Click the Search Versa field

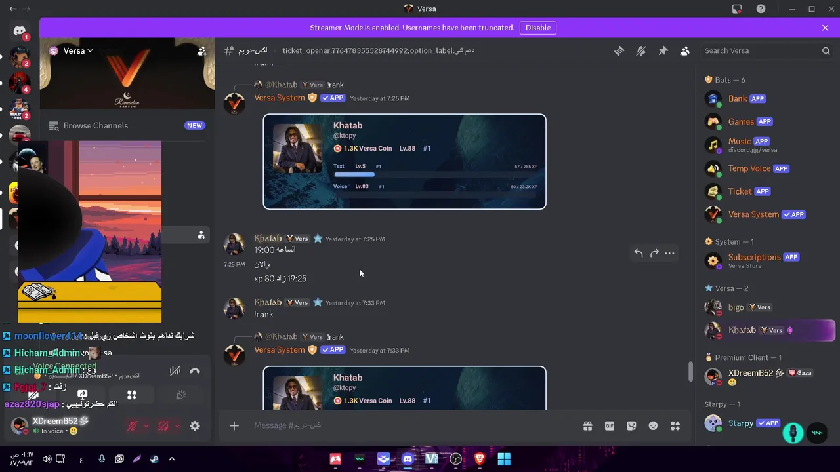pyautogui.click(x=766, y=50)
